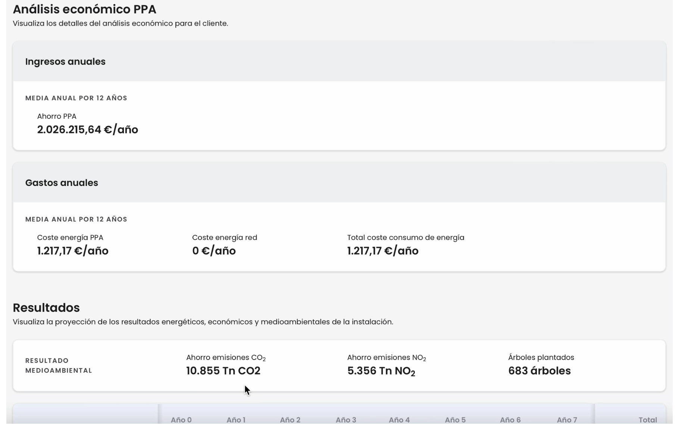Click the 'Ahorro PPA' label

tap(57, 116)
